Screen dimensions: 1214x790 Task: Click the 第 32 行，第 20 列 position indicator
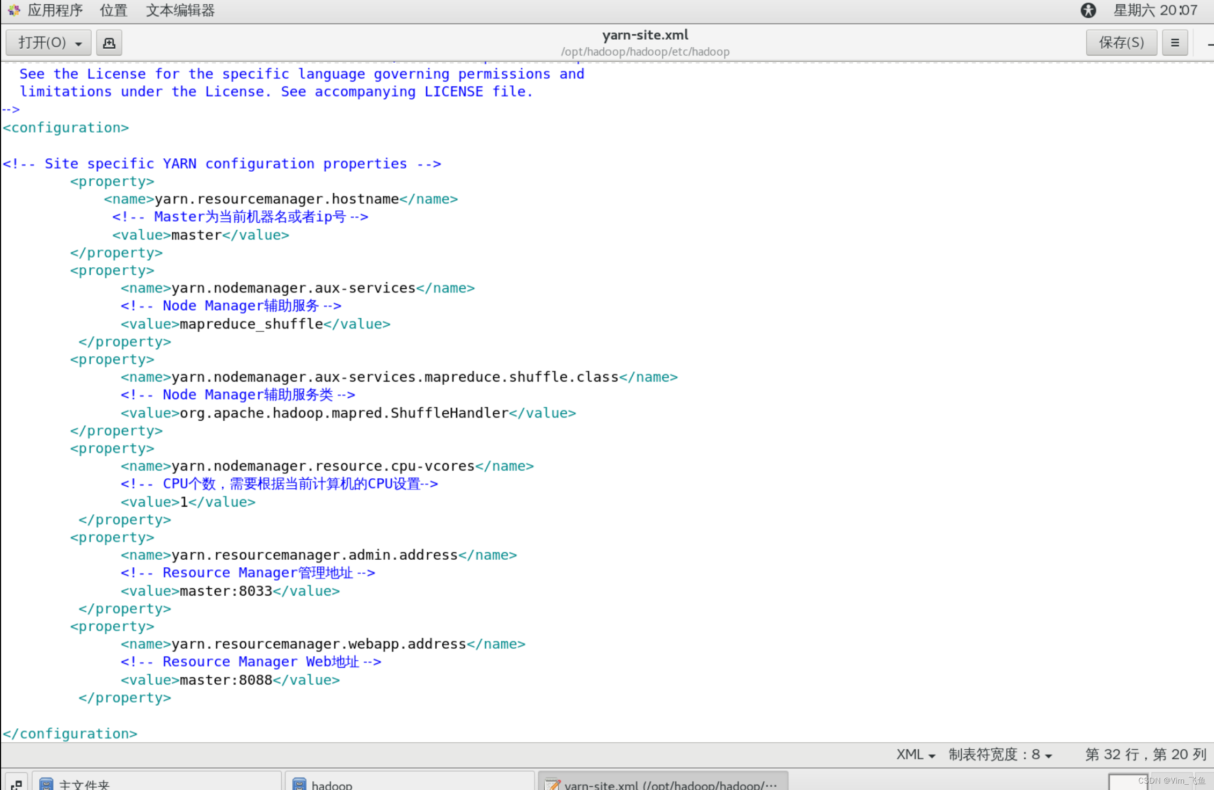(x=1146, y=755)
